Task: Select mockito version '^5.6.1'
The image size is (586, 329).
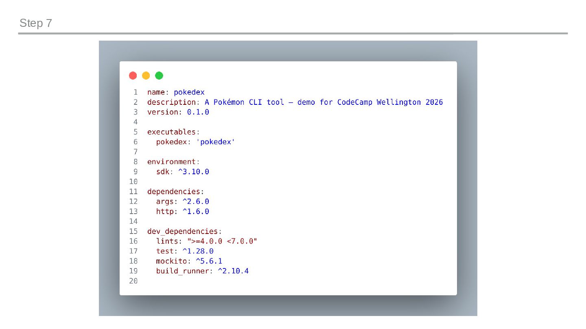Action: point(209,261)
